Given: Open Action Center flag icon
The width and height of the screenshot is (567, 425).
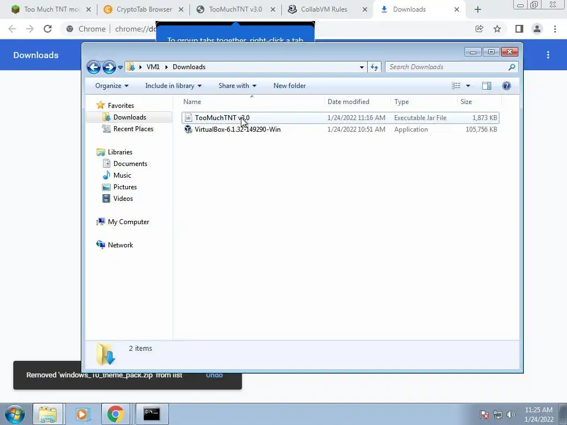Looking at the screenshot, I should point(484,414).
